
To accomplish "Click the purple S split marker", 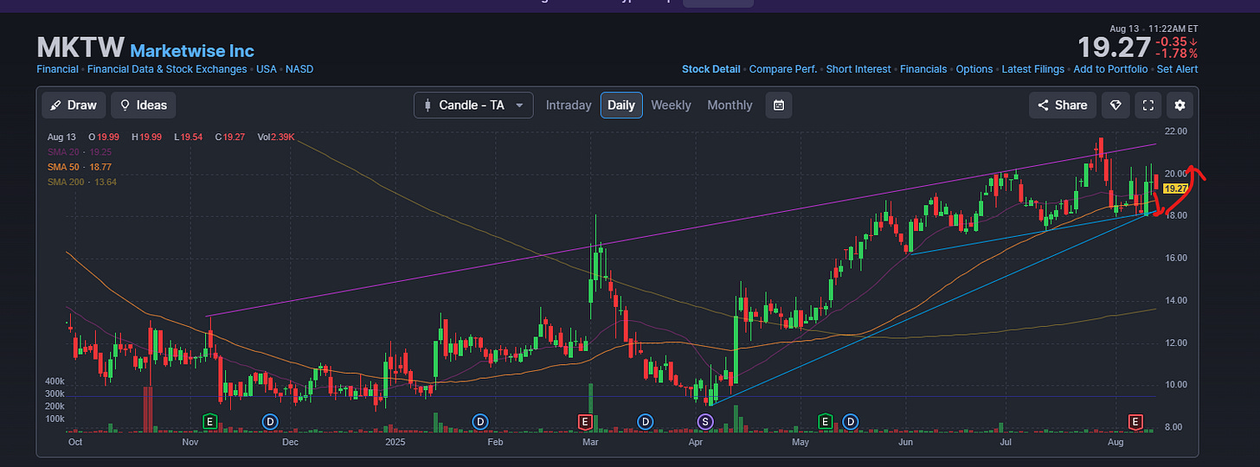I will (x=705, y=421).
